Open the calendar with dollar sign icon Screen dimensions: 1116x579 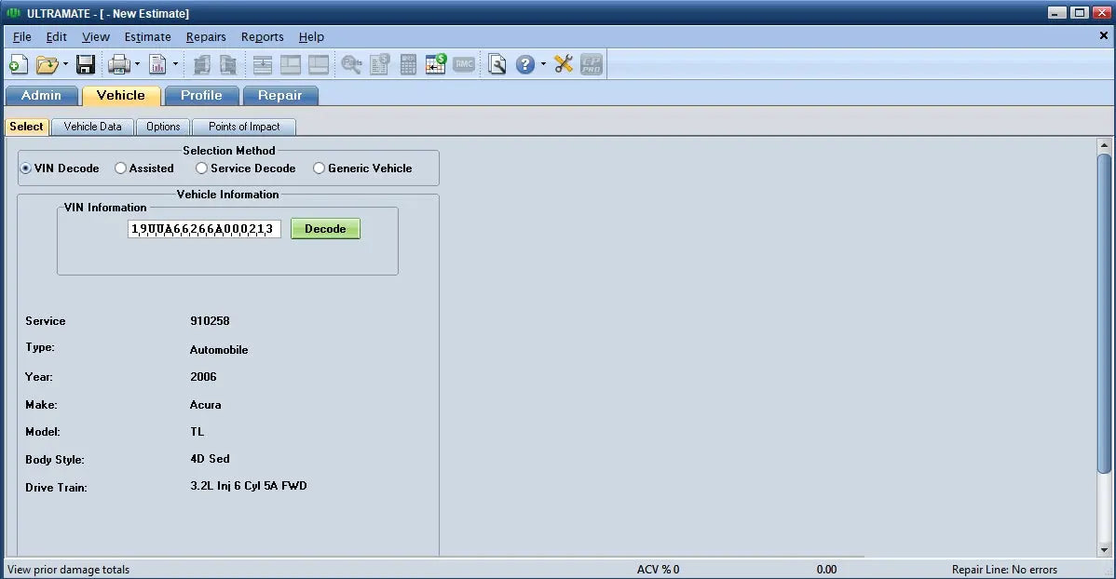[x=435, y=64]
